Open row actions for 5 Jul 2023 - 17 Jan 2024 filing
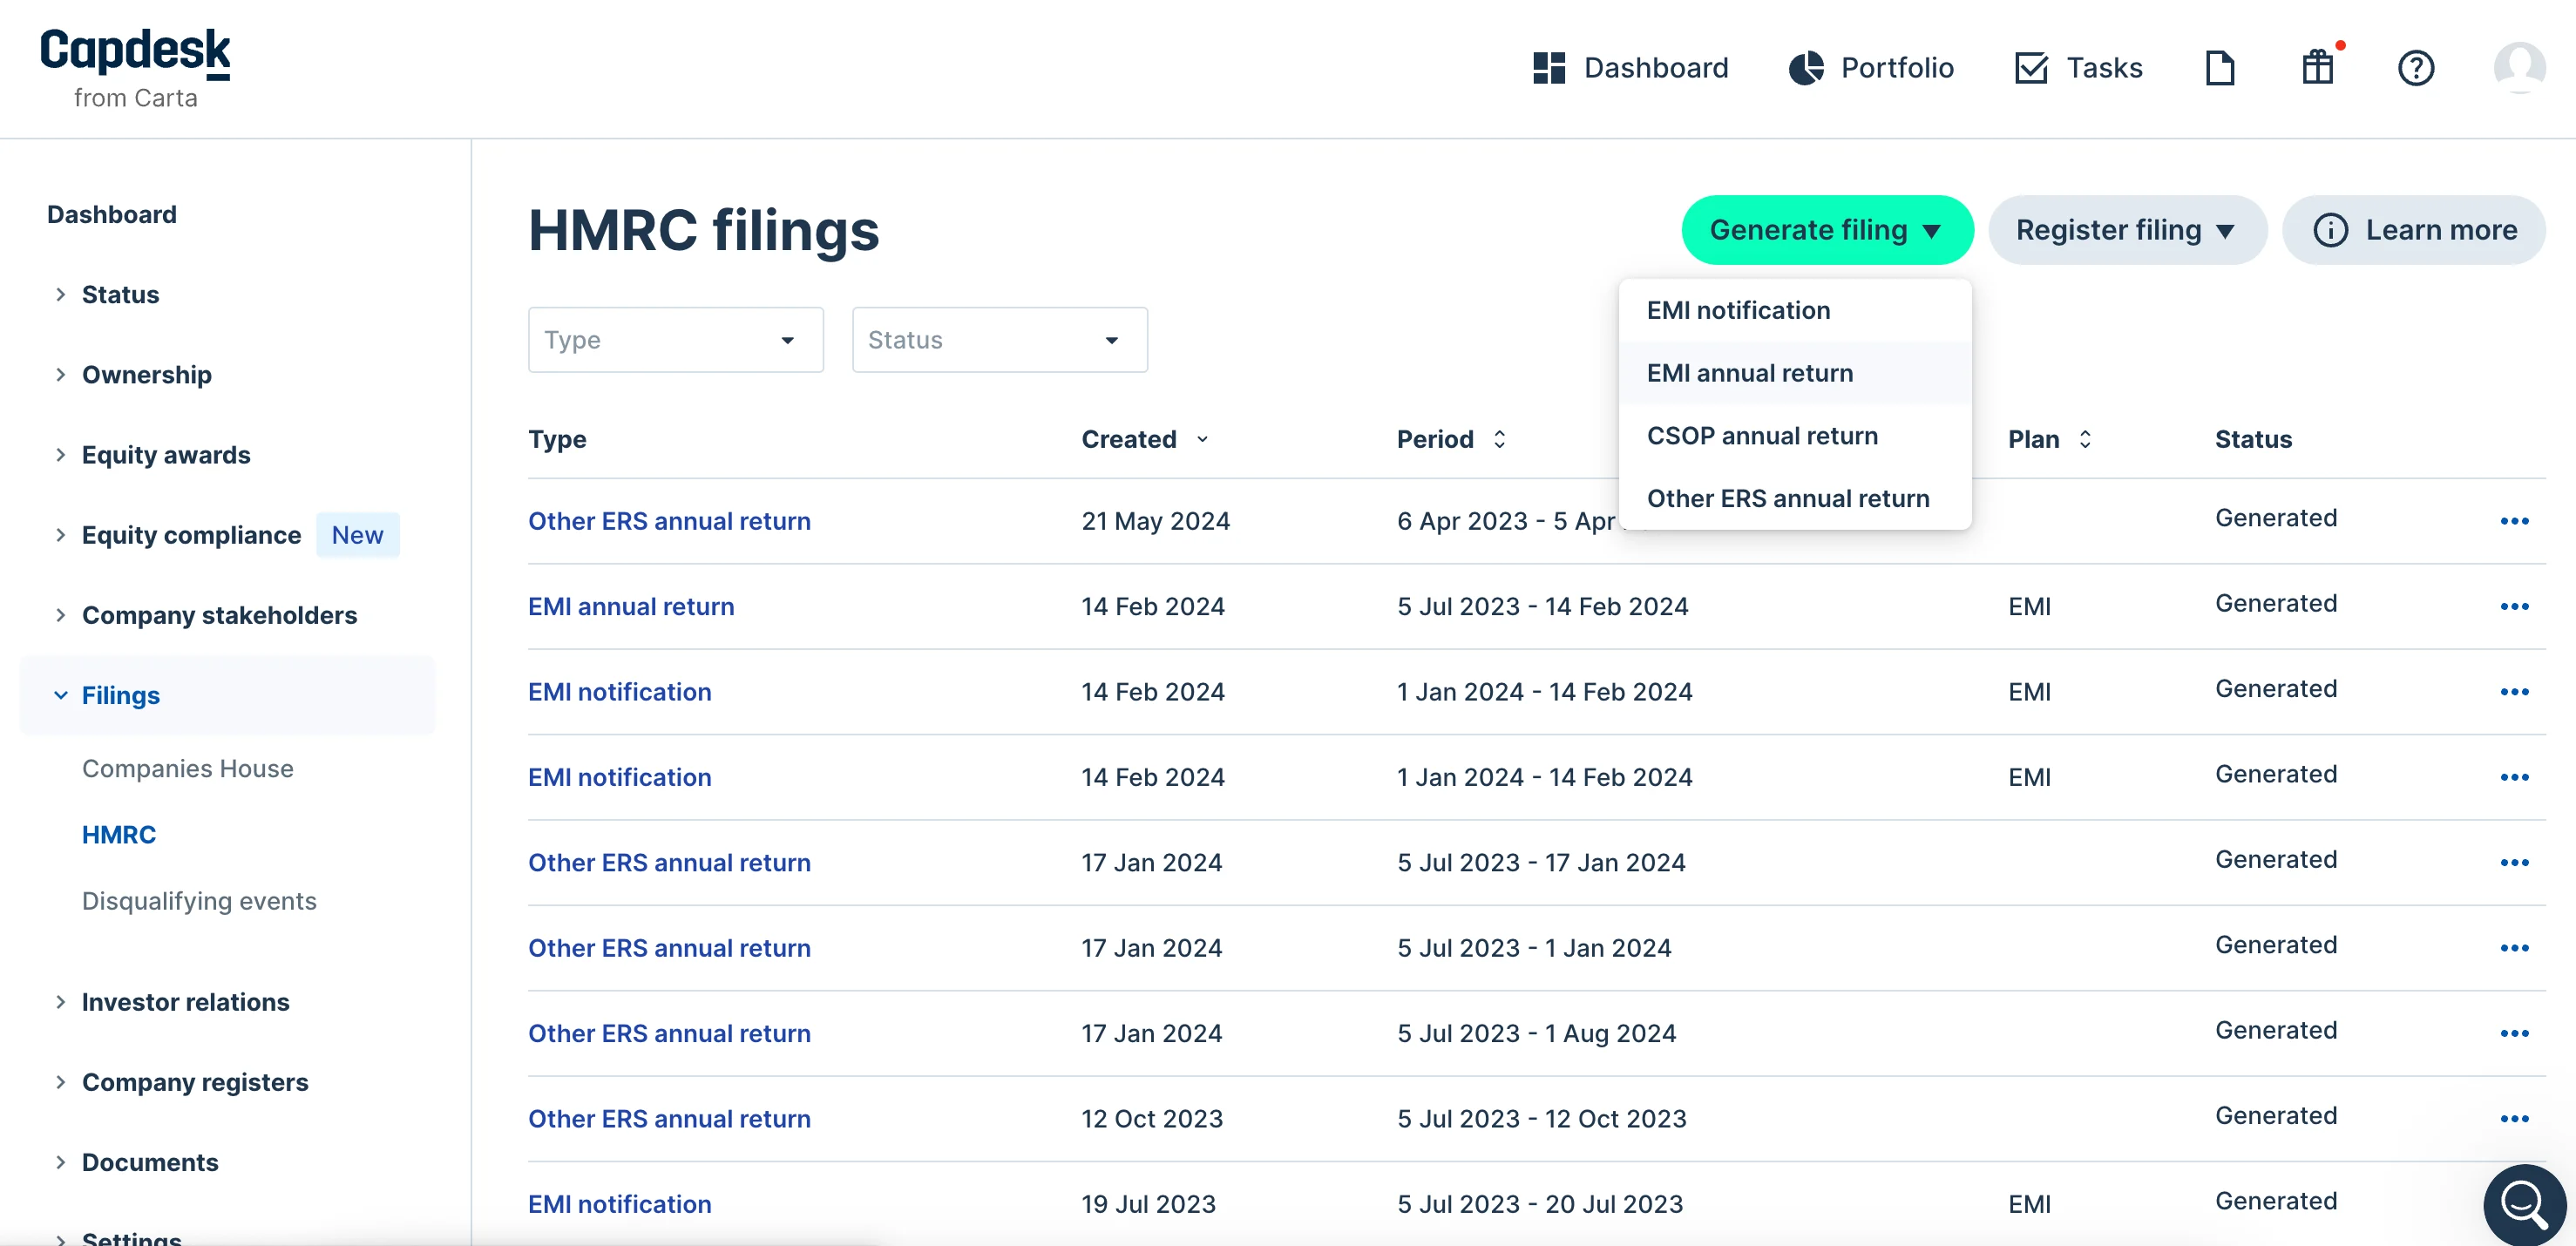This screenshot has height=1246, width=2576. tap(2514, 862)
